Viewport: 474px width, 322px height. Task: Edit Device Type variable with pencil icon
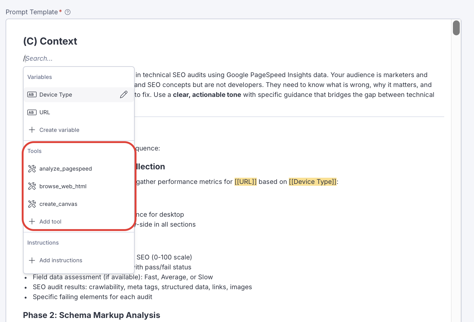(x=123, y=94)
